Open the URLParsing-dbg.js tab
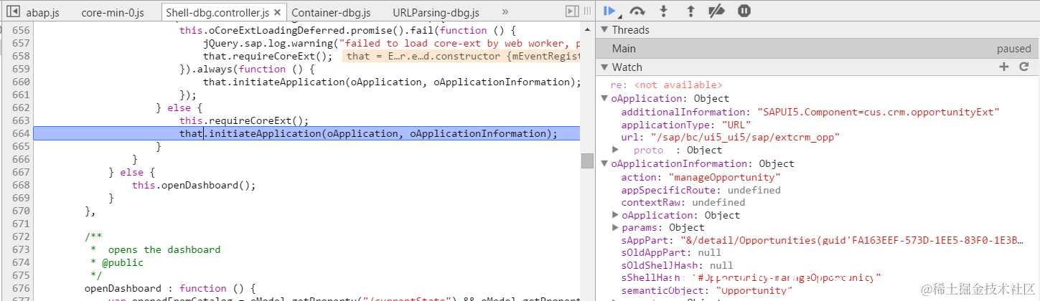The width and height of the screenshot is (1040, 301). tap(437, 12)
